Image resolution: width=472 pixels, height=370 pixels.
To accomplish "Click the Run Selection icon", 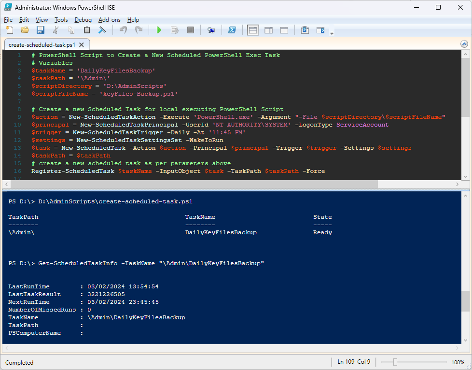I will [175, 30].
